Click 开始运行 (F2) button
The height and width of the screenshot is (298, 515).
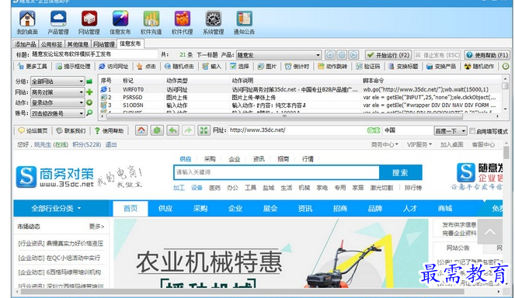coord(388,55)
